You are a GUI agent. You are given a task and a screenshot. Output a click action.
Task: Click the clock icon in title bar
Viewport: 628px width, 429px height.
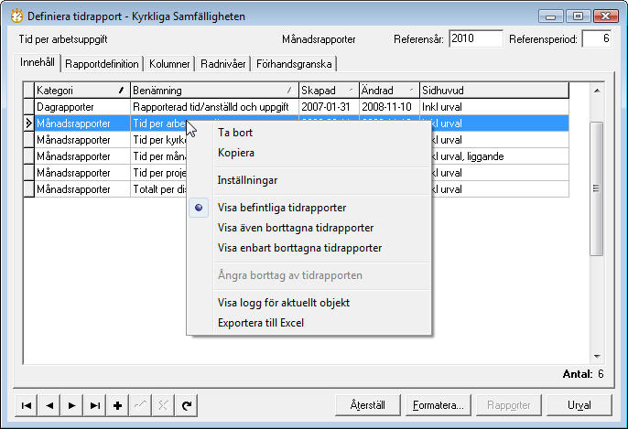(x=16, y=16)
